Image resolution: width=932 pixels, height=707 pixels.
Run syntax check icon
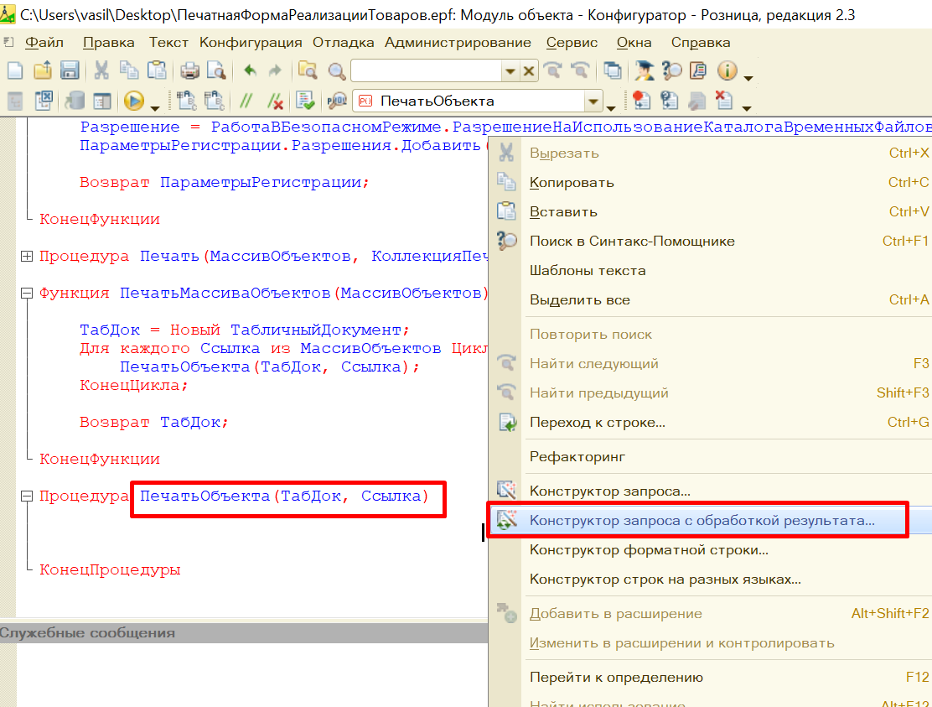click(x=306, y=101)
